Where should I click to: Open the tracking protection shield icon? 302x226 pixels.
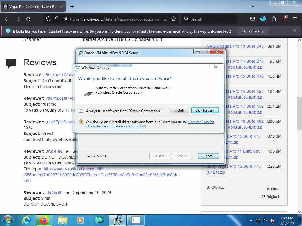pos(48,19)
